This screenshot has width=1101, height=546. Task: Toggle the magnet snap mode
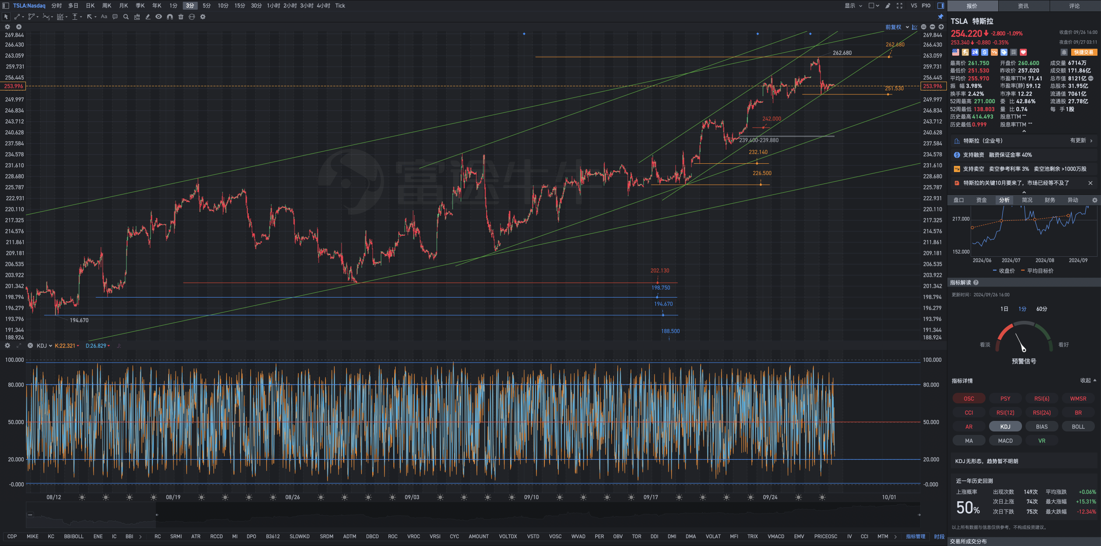click(170, 17)
